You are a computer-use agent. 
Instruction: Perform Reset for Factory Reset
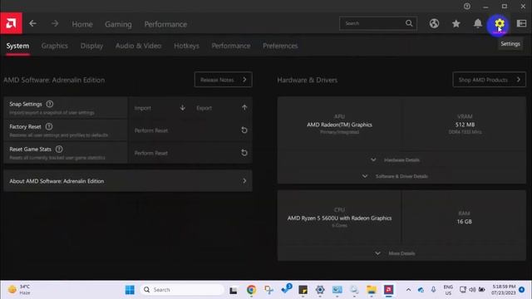tap(190, 130)
